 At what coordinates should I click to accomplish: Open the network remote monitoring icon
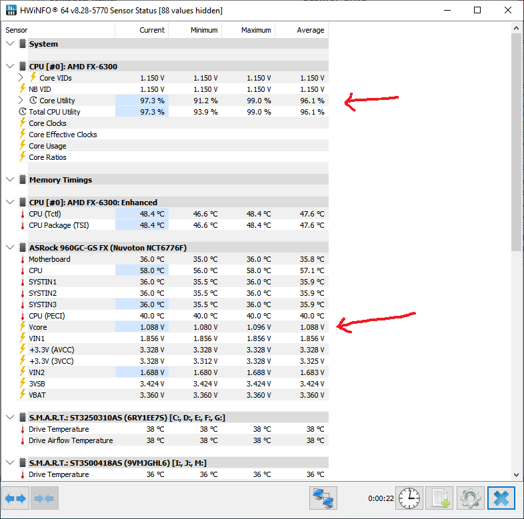point(323,498)
